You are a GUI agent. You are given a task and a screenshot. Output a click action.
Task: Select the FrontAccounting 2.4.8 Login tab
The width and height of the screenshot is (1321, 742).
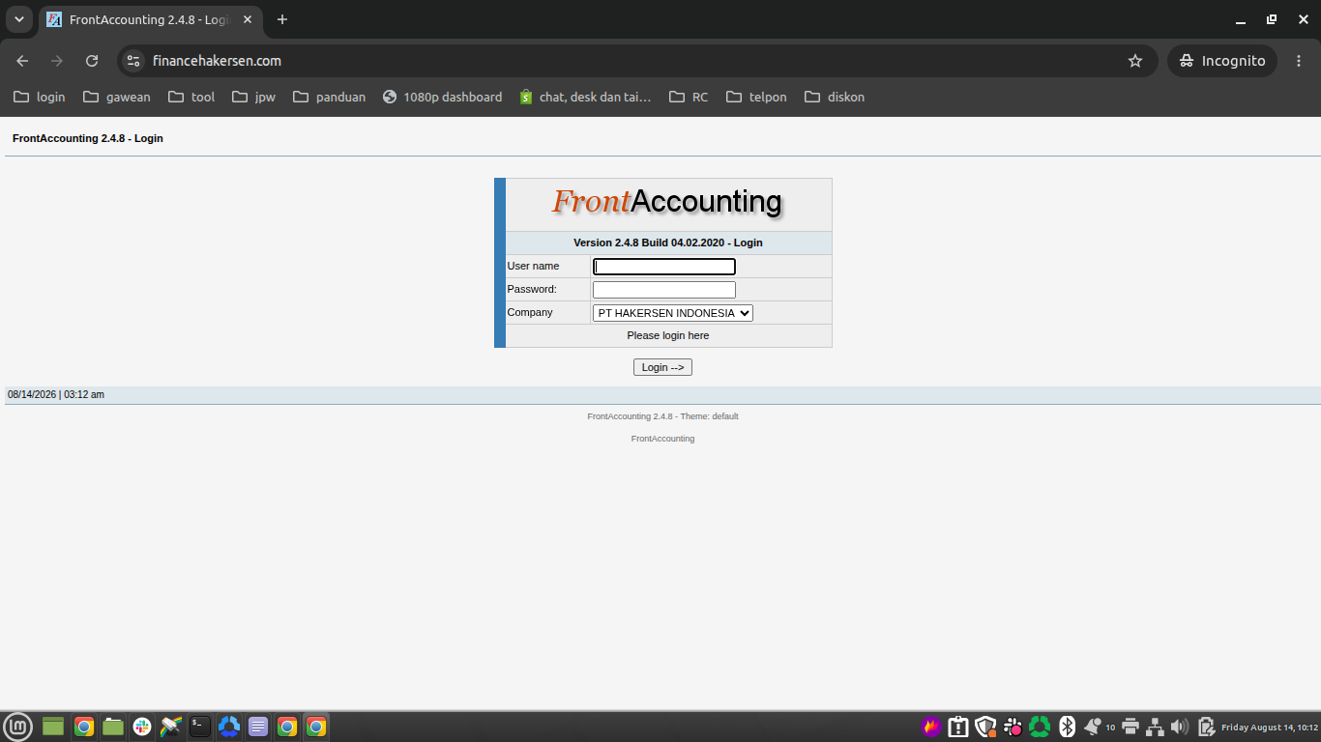[x=150, y=19]
